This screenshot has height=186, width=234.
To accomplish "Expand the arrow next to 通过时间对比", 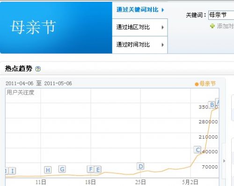I will 162,45.
